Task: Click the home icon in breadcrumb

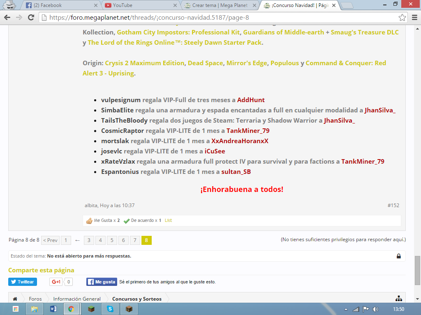Action: pyautogui.click(x=15, y=299)
